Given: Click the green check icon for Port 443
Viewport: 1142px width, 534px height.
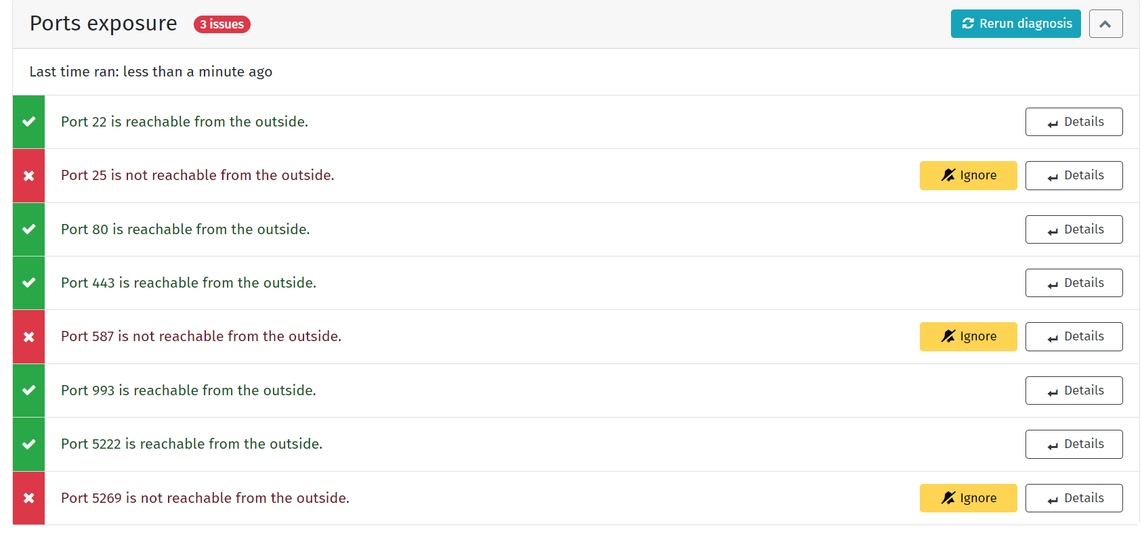Looking at the screenshot, I should point(28,283).
